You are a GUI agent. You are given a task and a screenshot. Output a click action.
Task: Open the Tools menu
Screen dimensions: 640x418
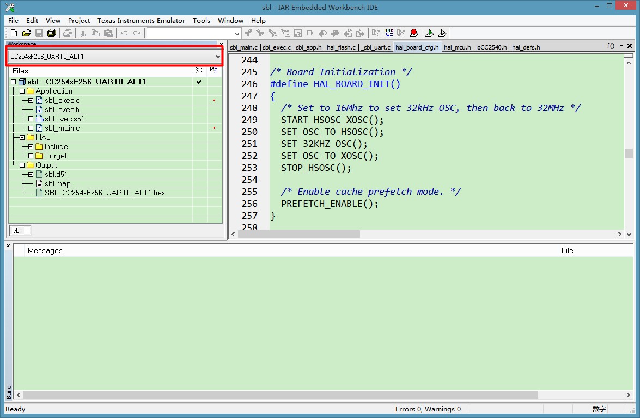click(201, 20)
